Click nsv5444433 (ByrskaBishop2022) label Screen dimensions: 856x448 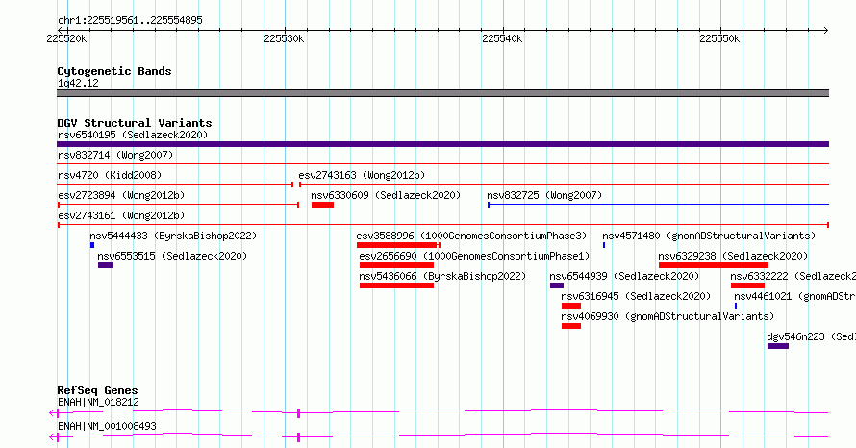pyautogui.click(x=173, y=236)
